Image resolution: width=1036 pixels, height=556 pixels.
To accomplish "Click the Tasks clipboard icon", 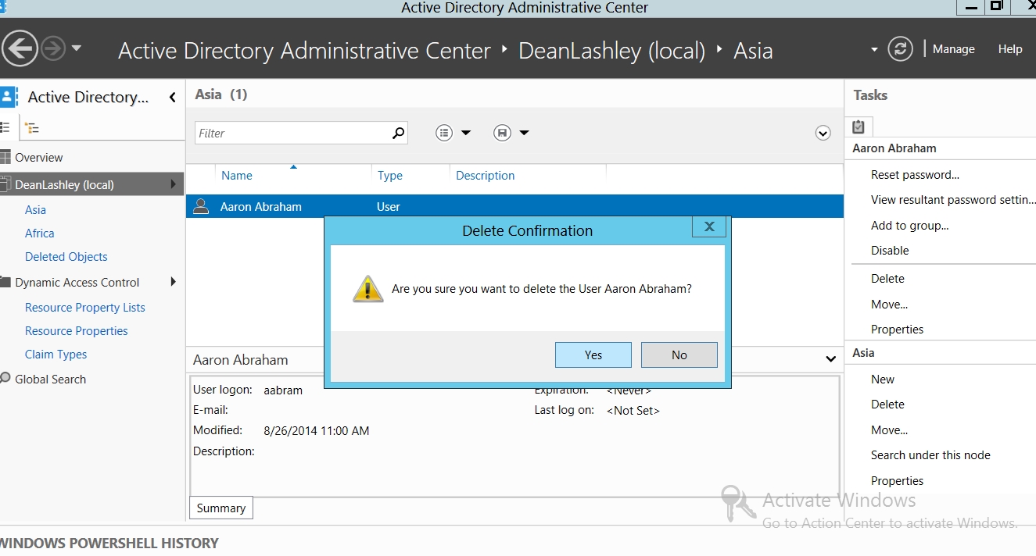I will [859, 127].
